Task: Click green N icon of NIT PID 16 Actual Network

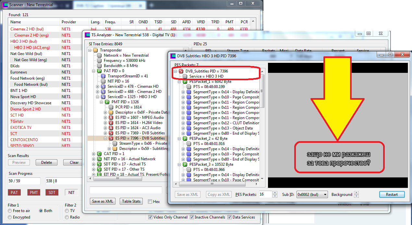Action: coord(99,159)
